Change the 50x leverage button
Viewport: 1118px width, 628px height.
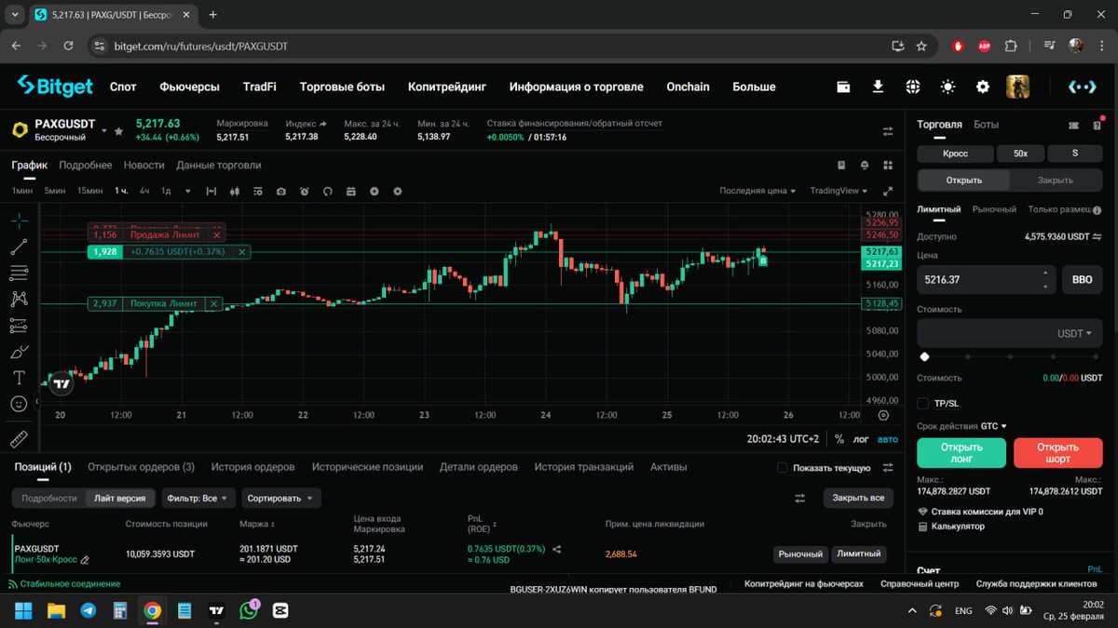[1020, 154]
